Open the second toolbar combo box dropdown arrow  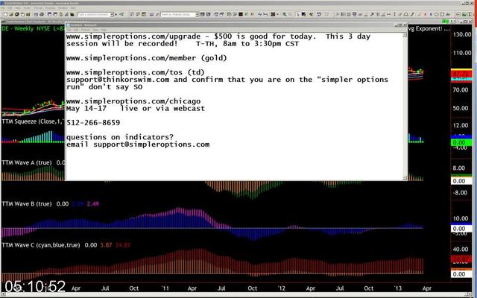pyautogui.click(x=197, y=14)
